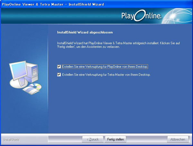Click the Zuruck back button
Viewport: 193px width, 146px height.
pos(93,139)
